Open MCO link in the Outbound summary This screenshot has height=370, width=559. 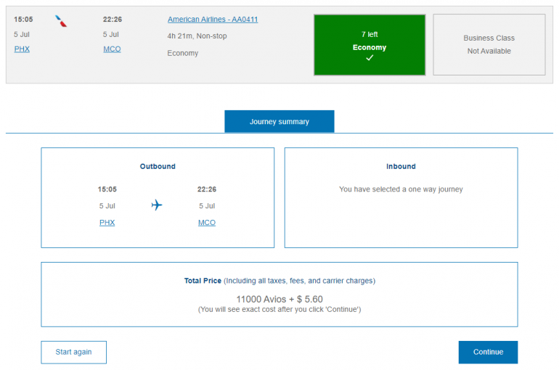pos(207,223)
